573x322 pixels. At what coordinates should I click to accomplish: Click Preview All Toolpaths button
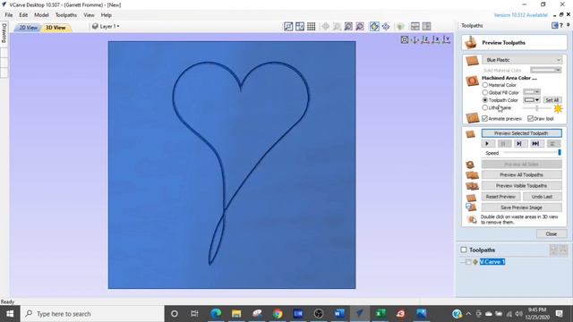coord(521,175)
